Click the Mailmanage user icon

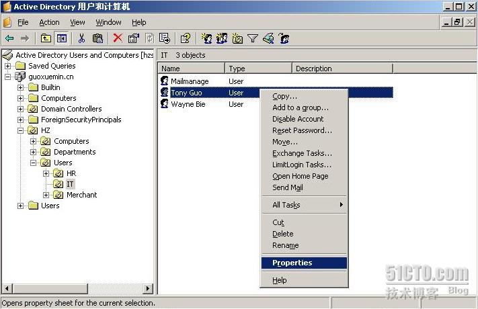(165, 81)
